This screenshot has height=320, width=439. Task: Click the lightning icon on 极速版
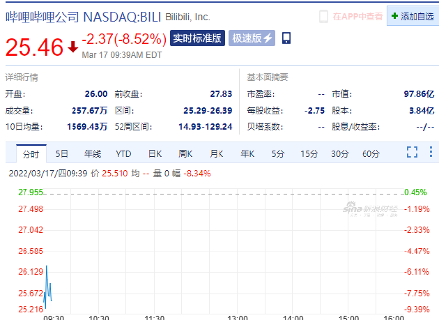click(x=268, y=38)
